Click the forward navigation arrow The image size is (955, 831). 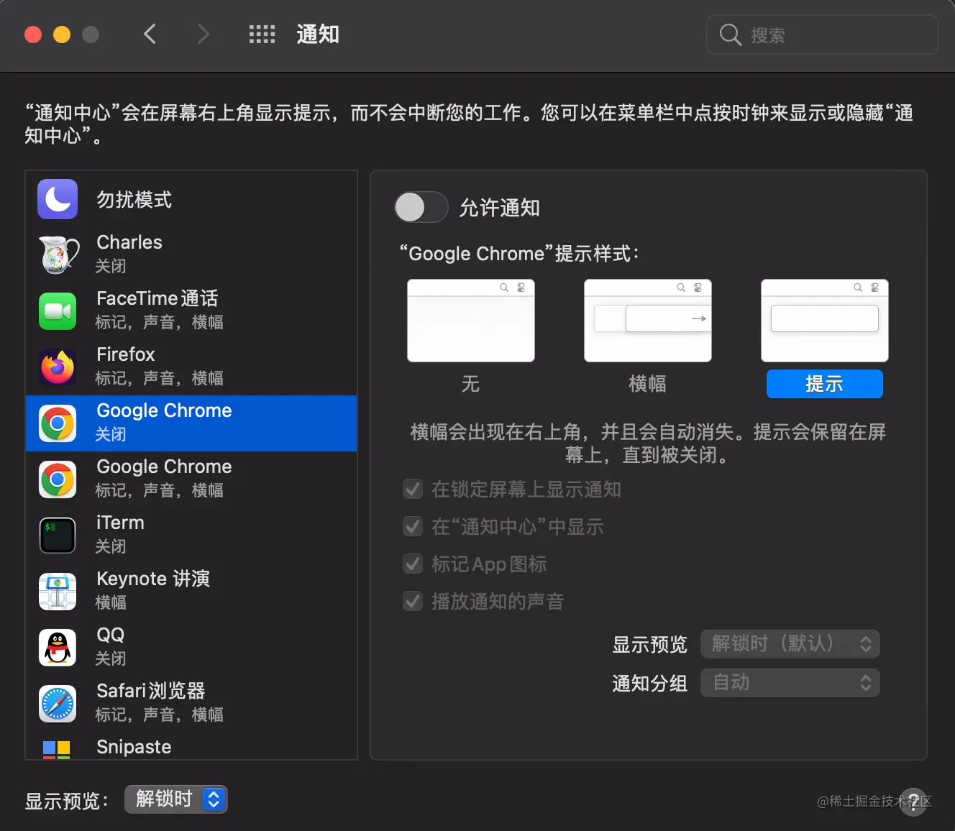204,34
